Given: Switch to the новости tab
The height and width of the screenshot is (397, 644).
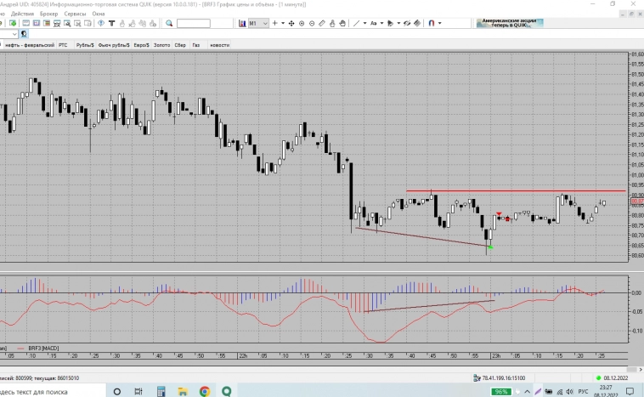Looking at the screenshot, I should coord(219,44).
